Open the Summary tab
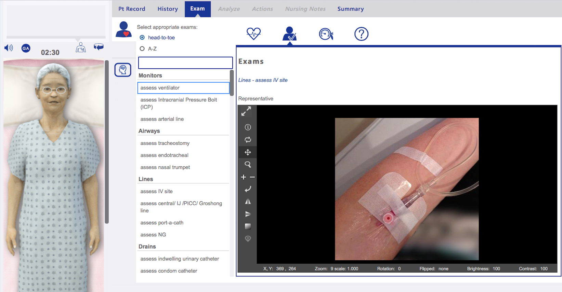 pyautogui.click(x=350, y=9)
